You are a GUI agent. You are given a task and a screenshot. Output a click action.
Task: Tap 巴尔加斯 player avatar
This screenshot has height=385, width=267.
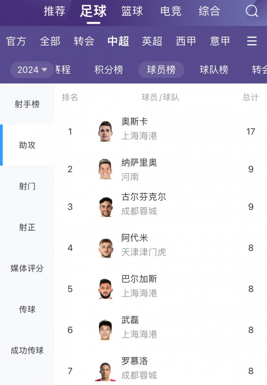[105, 289]
